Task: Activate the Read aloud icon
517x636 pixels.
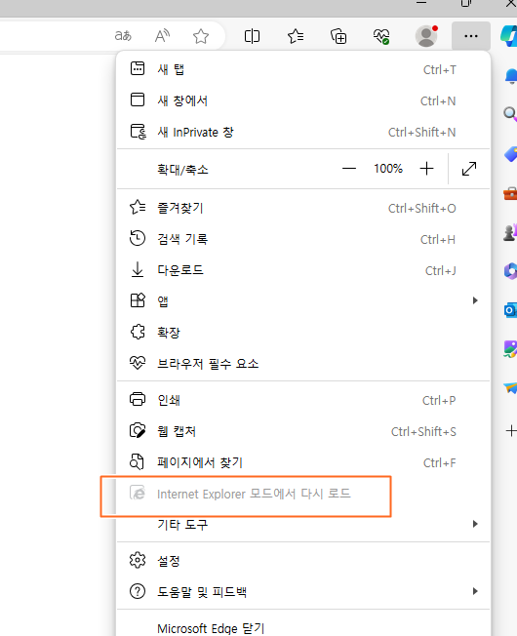Action: [162, 36]
